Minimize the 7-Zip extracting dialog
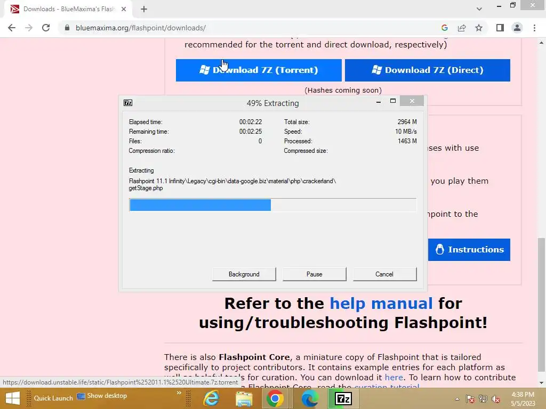This screenshot has height=409, width=546. [379, 101]
